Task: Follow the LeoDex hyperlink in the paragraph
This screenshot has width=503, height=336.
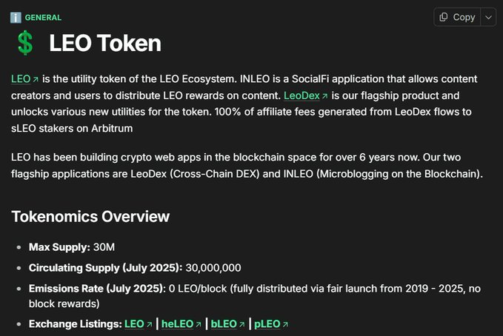Action: tap(302, 95)
